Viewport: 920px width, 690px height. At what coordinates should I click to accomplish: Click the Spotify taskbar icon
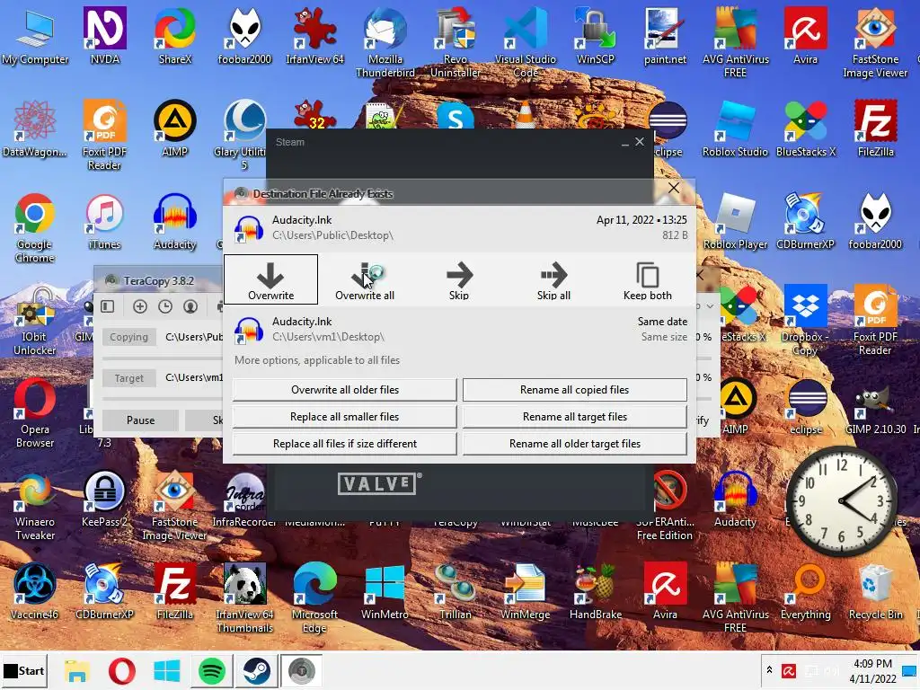click(x=212, y=670)
